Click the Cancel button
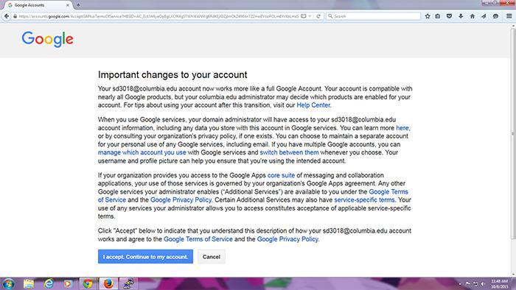516x290 pixels. 212,256
